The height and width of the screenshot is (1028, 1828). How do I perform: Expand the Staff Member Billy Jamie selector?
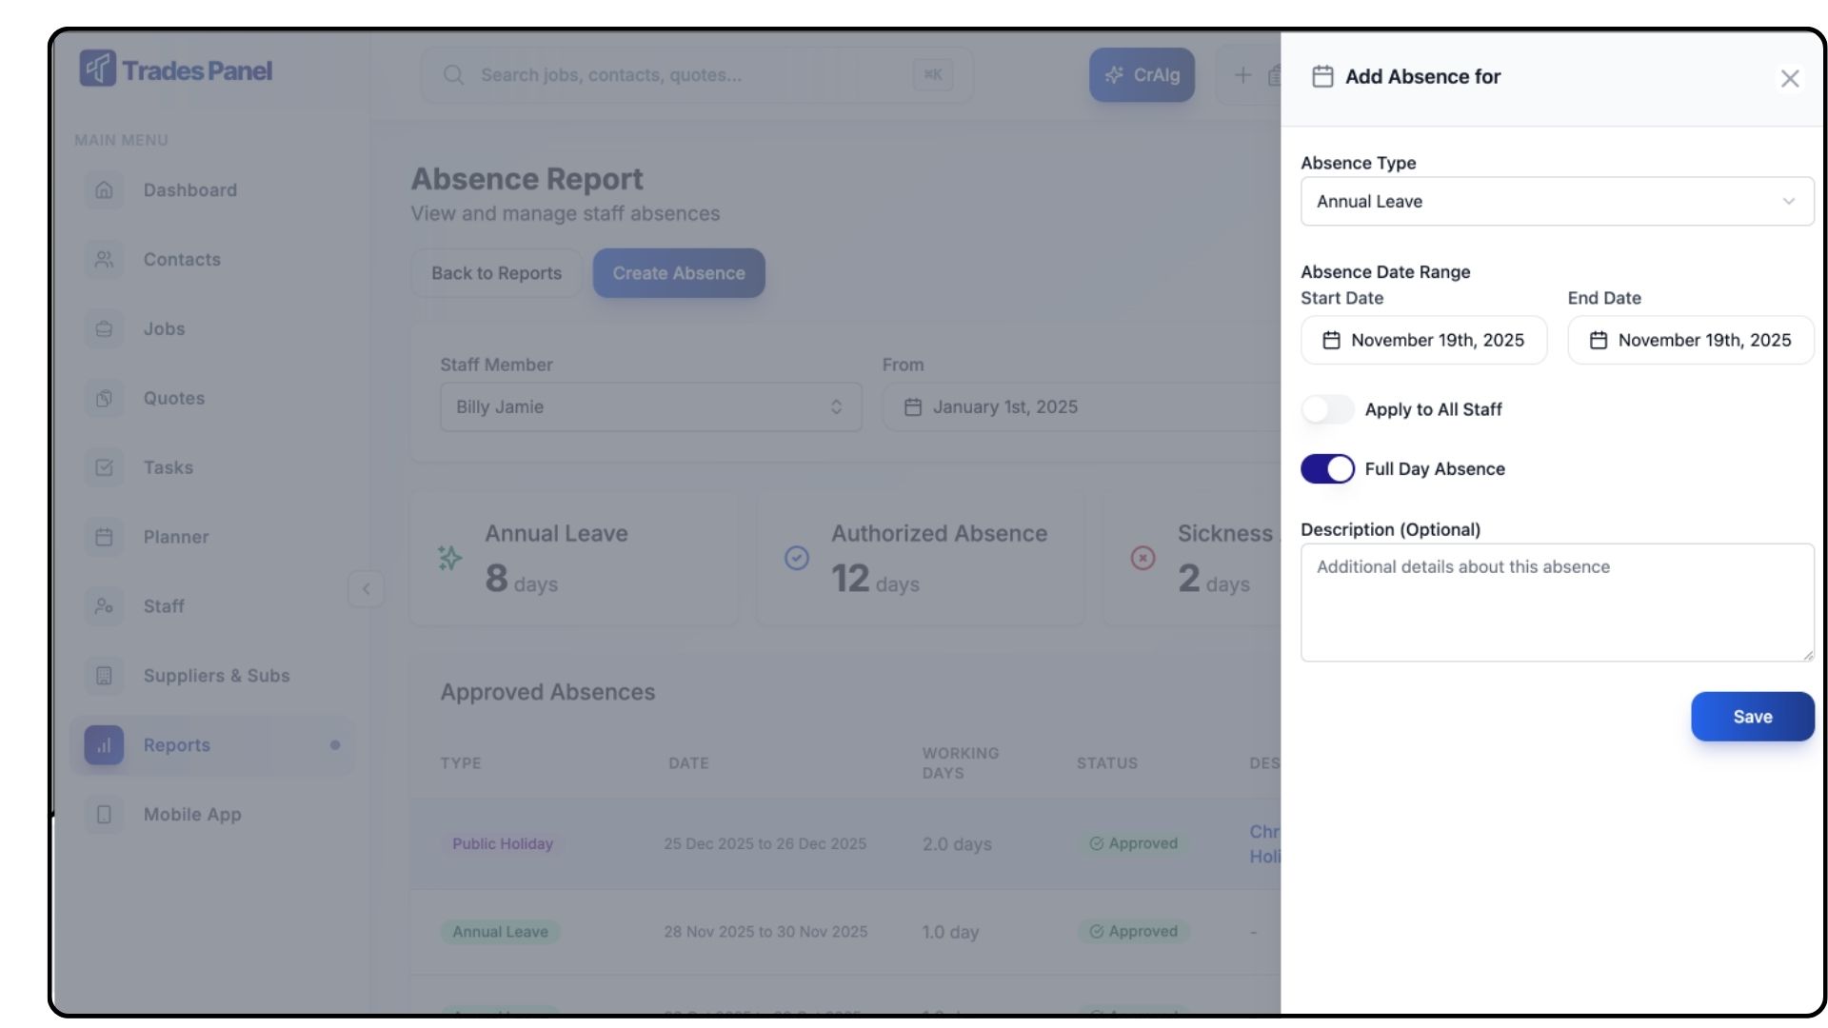650,407
